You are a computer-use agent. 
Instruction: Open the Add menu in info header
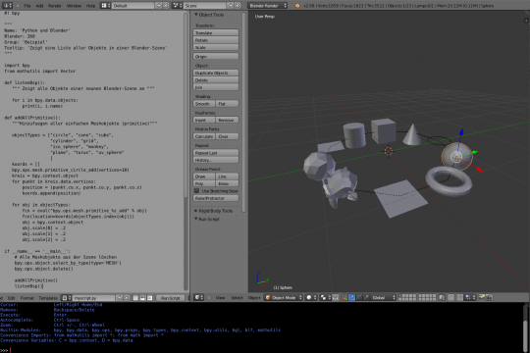(x=39, y=6)
